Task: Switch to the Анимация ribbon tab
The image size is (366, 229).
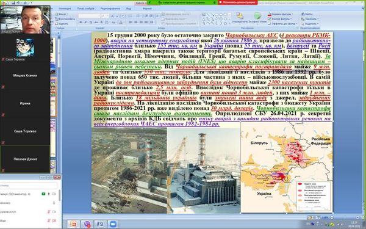Action: coord(65,9)
